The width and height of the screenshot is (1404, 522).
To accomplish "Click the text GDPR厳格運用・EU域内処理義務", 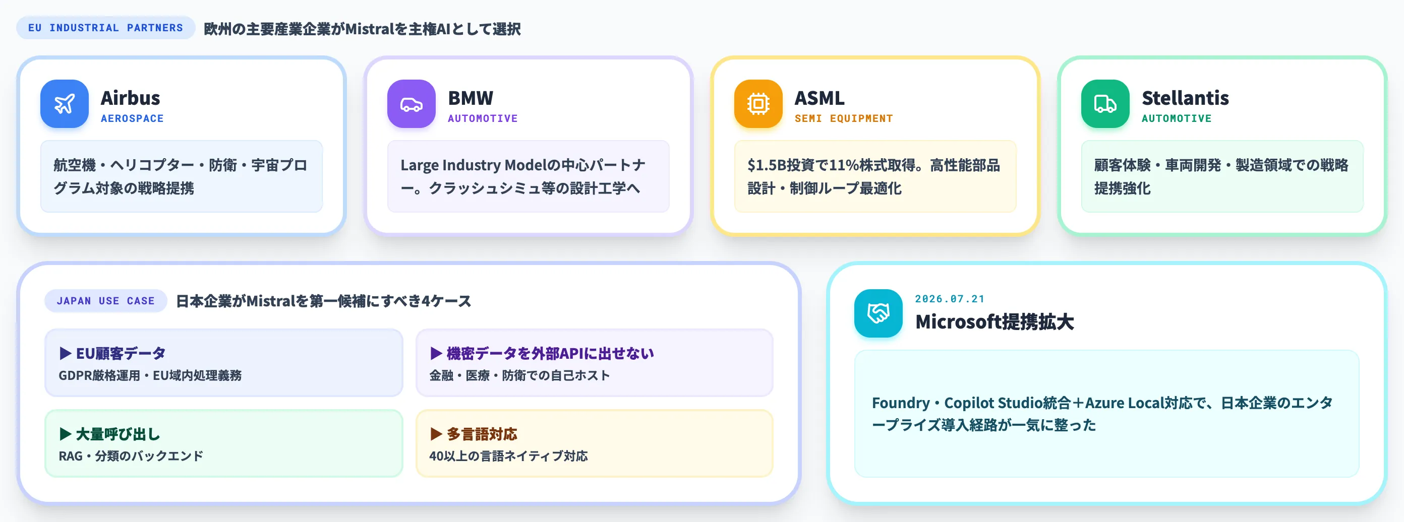I will click(x=150, y=375).
